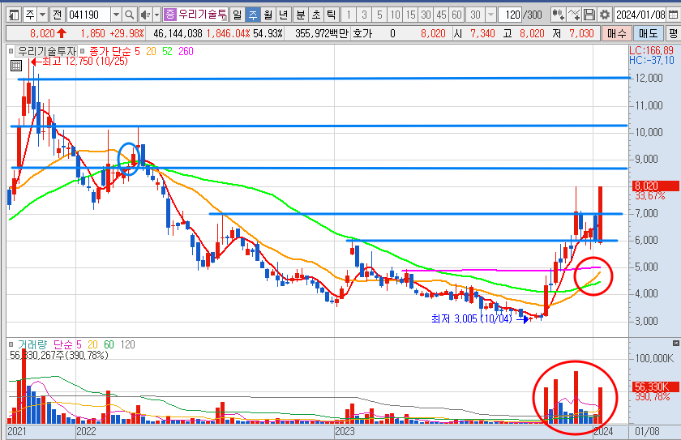Select the 월 monthly period
Viewport: 681px width, 440px height.
268,15
